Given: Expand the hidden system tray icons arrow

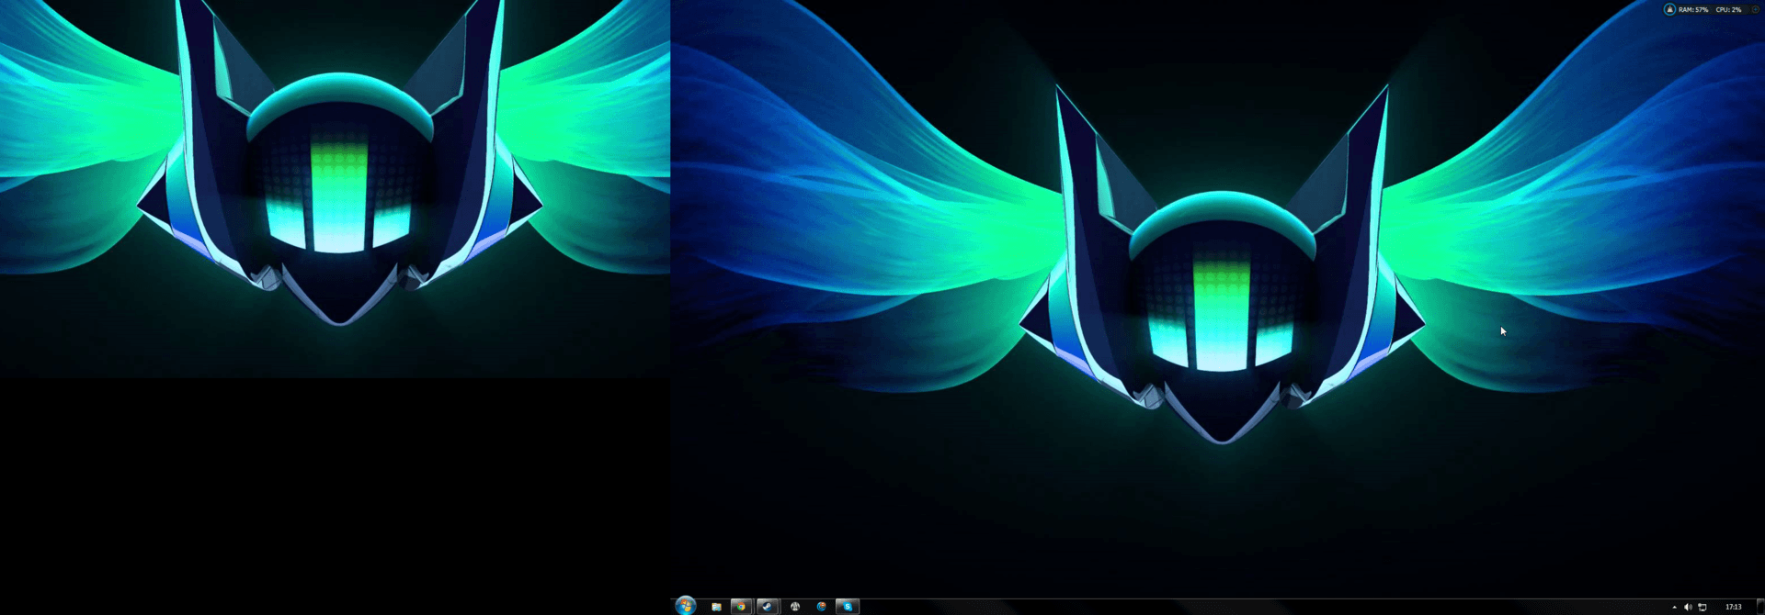Looking at the screenshot, I should coord(1674,607).
